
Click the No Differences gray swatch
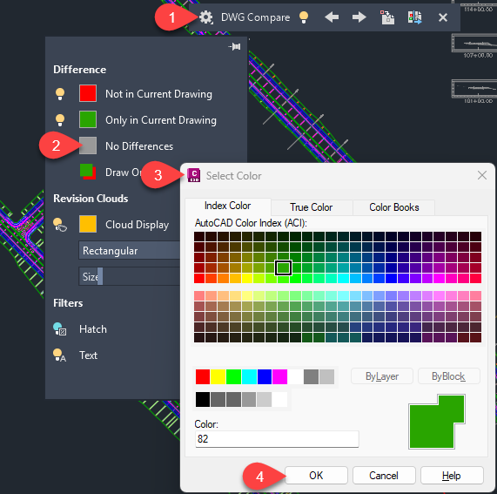pyautogui.click(x=88, y=146)
